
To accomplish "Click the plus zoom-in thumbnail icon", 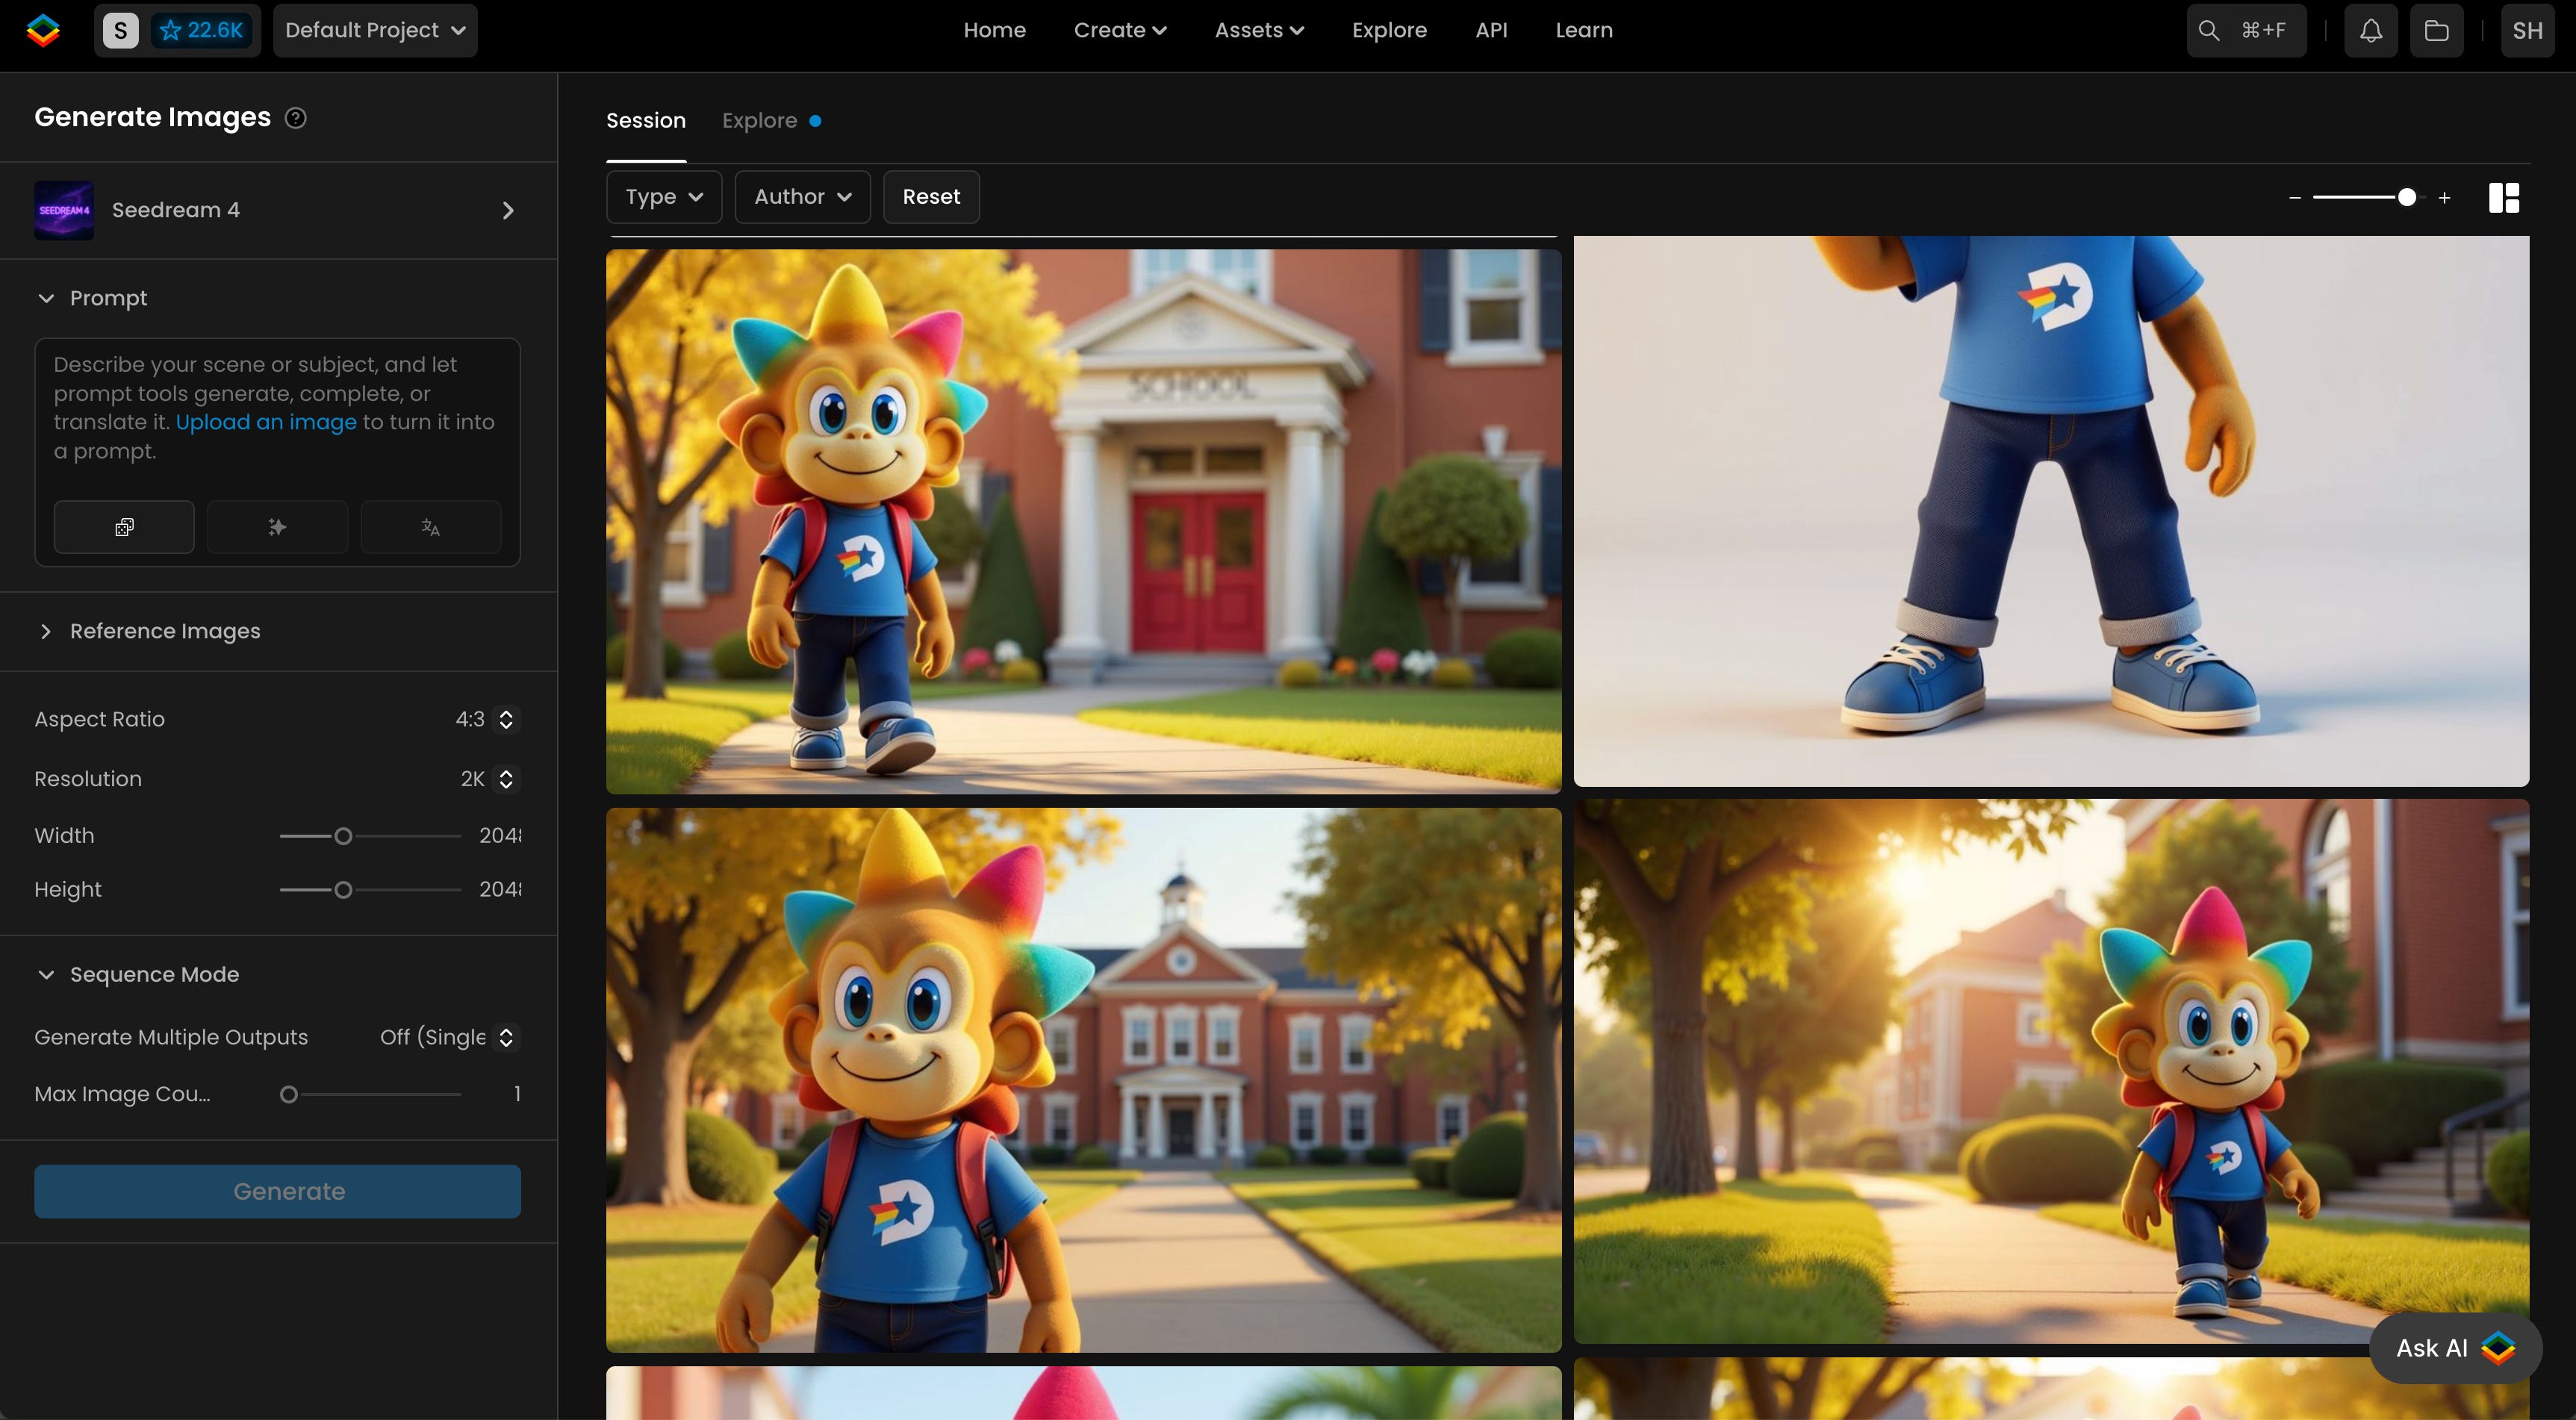I will [x=2444, y=198].
